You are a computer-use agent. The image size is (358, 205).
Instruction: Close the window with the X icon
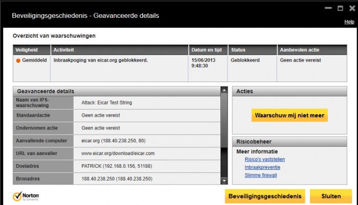coord(352,9)
